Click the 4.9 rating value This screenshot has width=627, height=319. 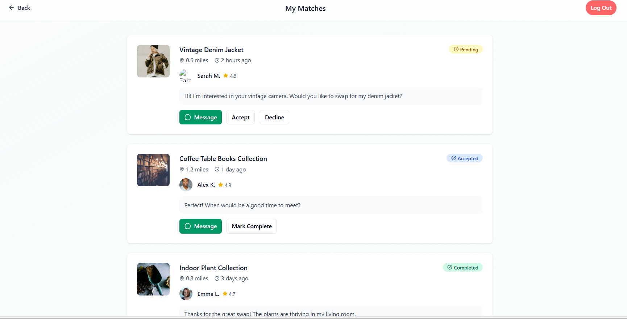[228, 185]
